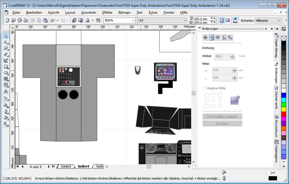Image resolution: width=289 pixels, height=184 pixels.
Task: Click the Print icon
Action: pyautogui.click(x=26, y=20)
